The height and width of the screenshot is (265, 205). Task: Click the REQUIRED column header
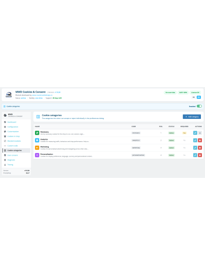185,127
